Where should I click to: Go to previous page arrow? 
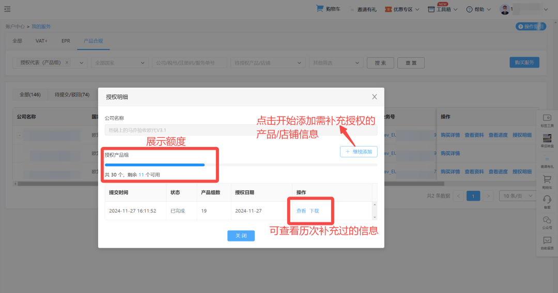[x=458, y=196]
